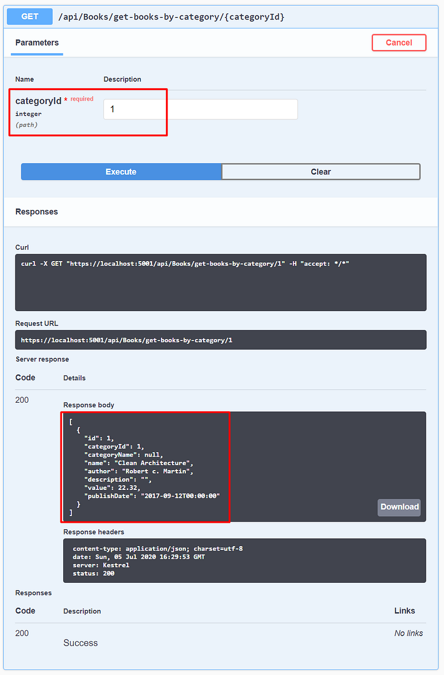Click the Server response code 200
The width and height of the screenshot is (444, 675).
(22, 400)
